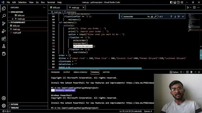
Task: Open errors and warnings status bar item
Action: tap(6, 111)
